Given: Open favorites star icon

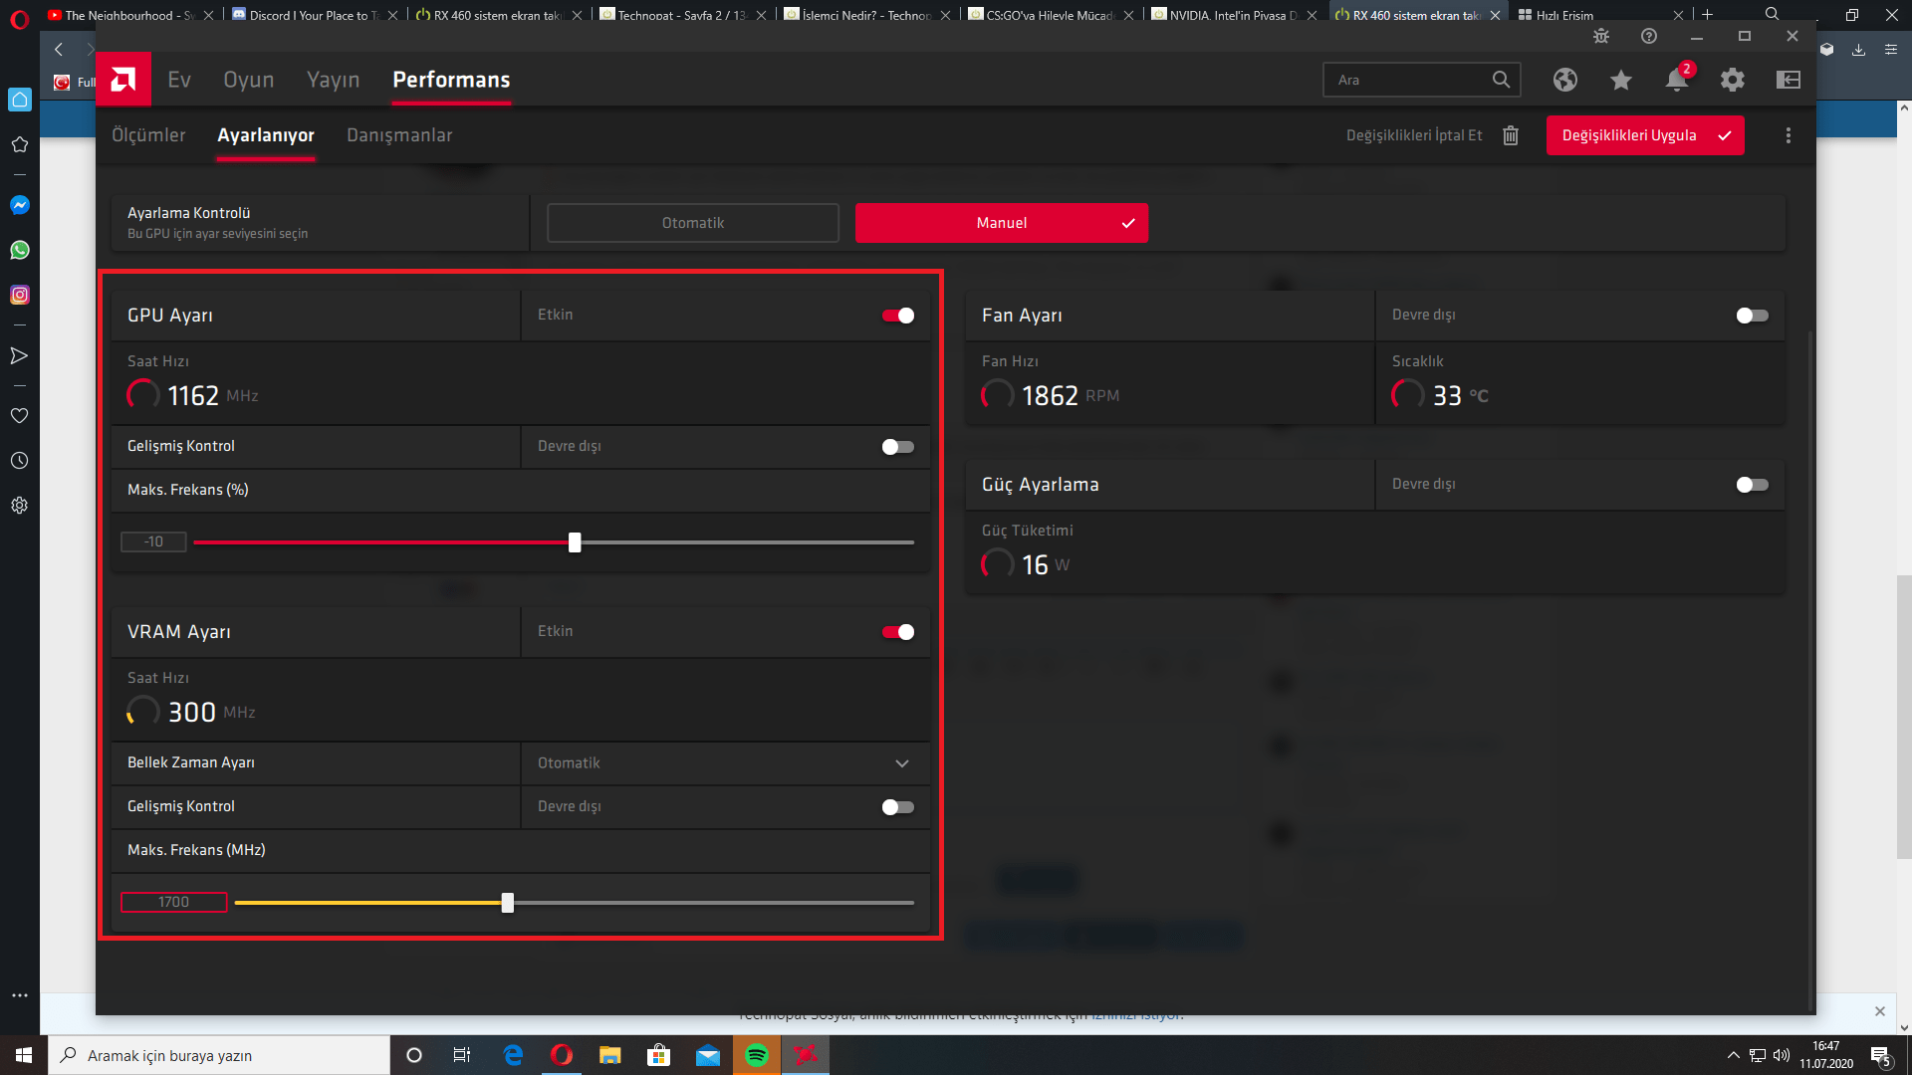Looking at the screenshot, I should [x=1620, y=80].
